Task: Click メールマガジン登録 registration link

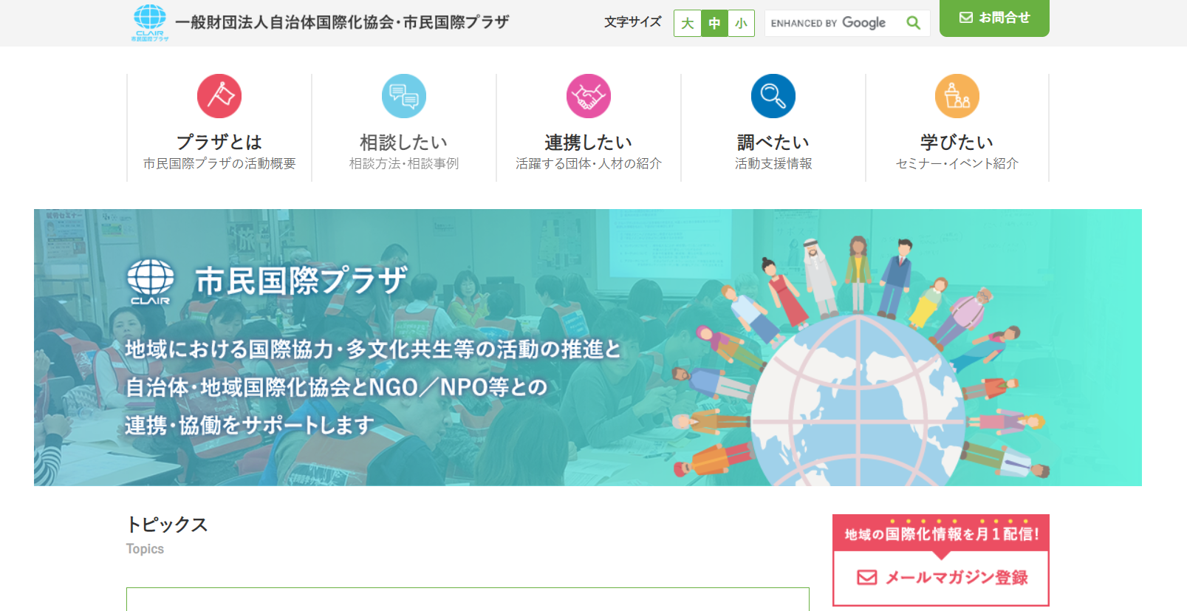Action: [941, 577]
